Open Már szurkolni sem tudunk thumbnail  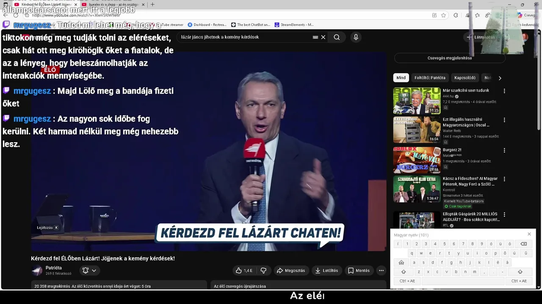tap(417, 101)
